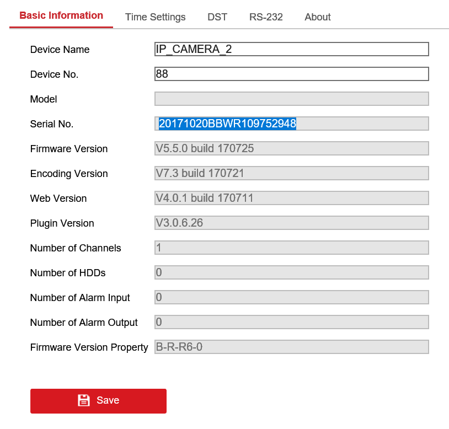The width and height of the screenshot is (449, 429).
Task: Click the Number of Channels field
Action: [291, 248]
